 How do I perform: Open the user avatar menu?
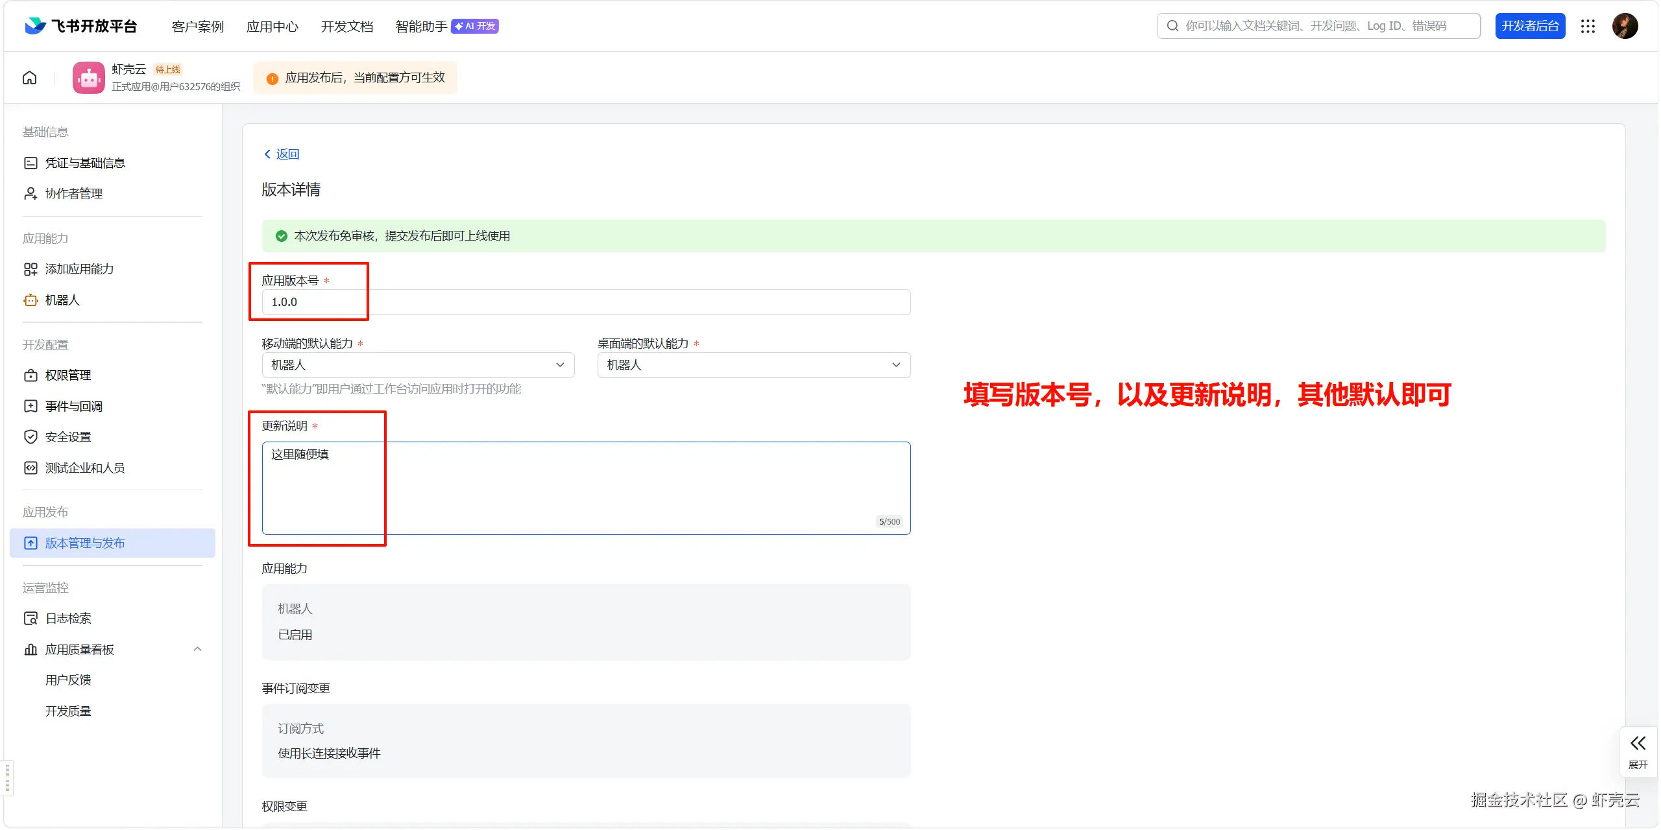tap(1626, 25)
